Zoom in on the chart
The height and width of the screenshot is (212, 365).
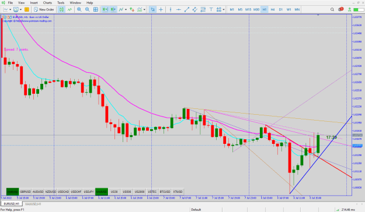coord(79,9)
